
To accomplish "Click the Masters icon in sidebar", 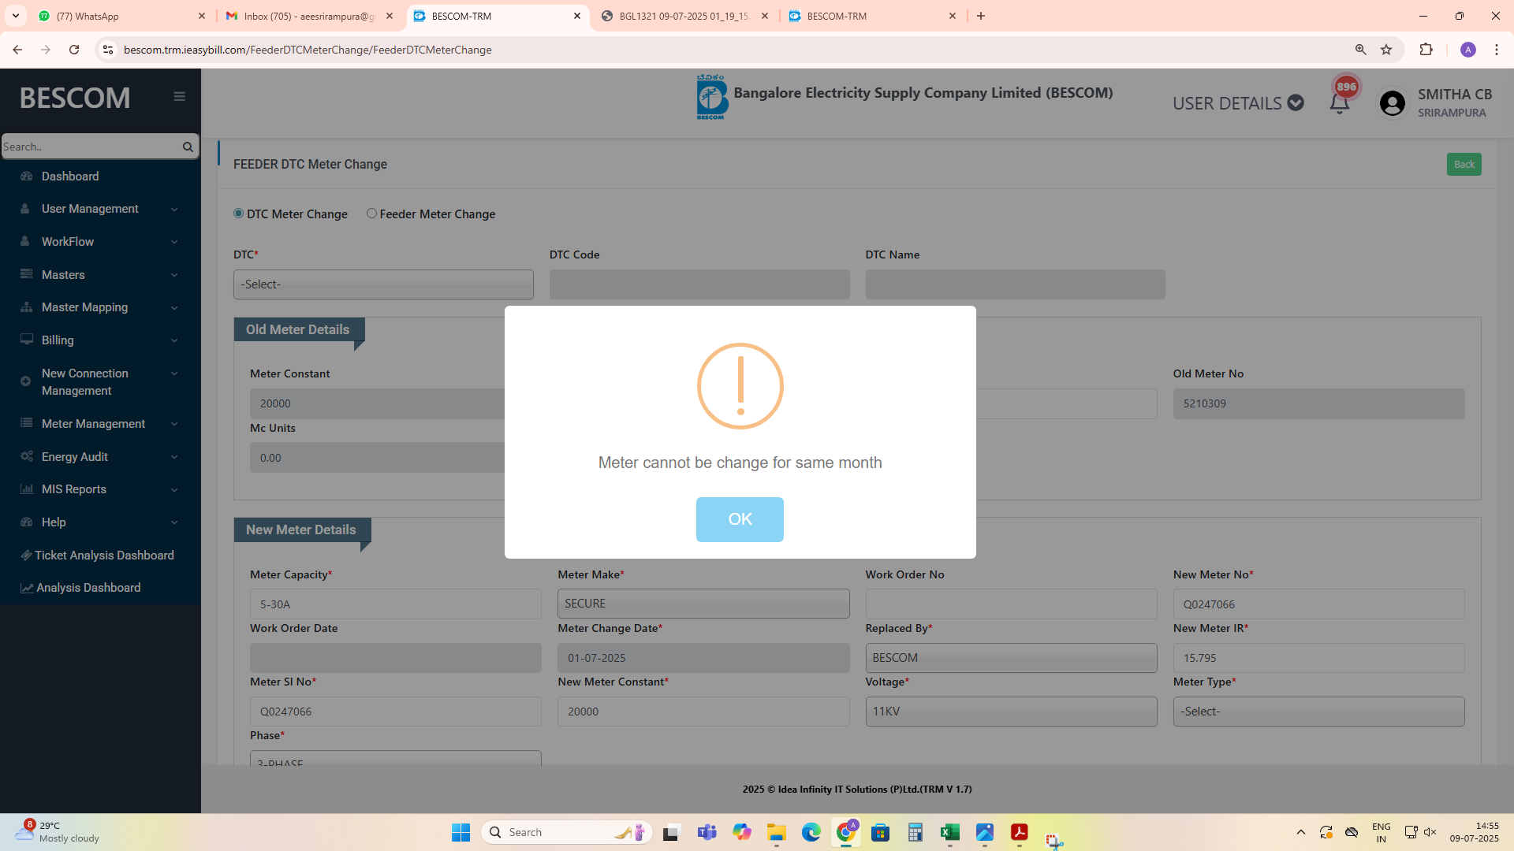I will point(27,274).
